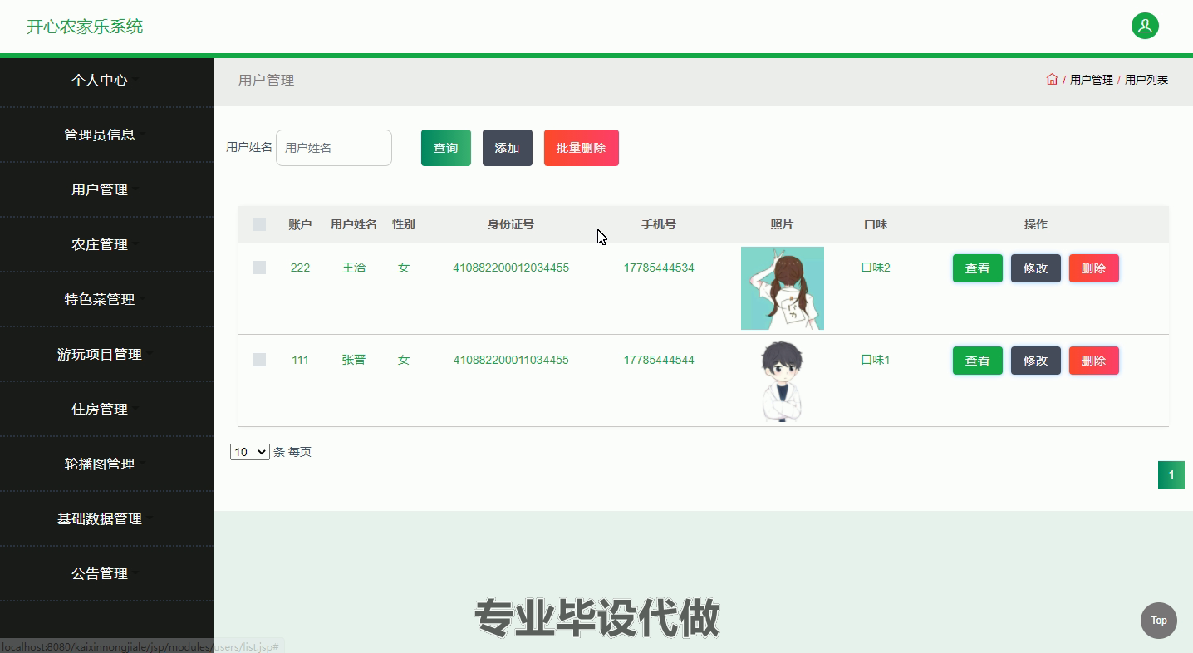Click 用户管理 breadcrumb link
The height and width of the screenshot is (653, 1193).
click(1092, 80)
